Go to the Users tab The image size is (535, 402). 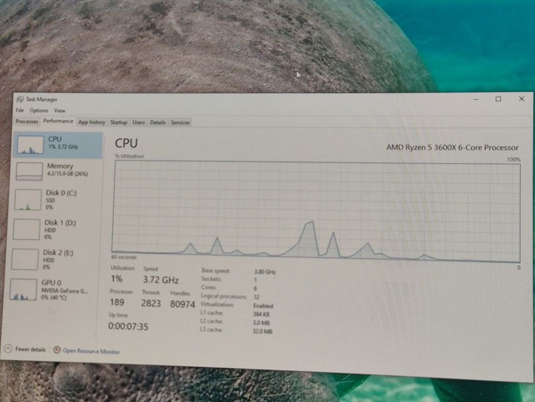pyautogui.click(x=139, y=122)
